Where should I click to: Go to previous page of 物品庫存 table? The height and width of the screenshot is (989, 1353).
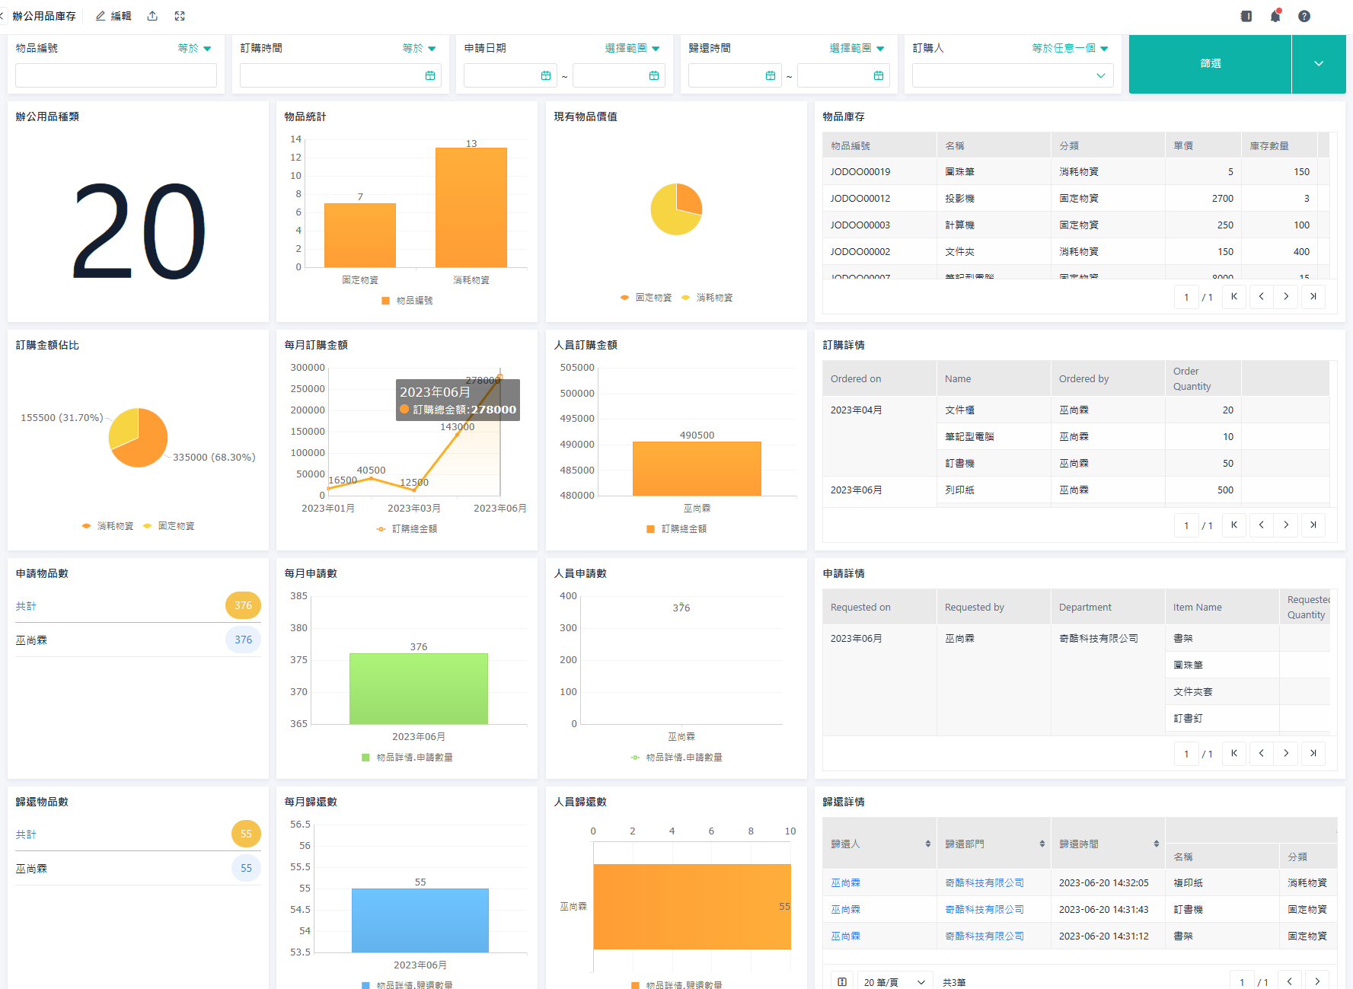(x=1262, y=297)
